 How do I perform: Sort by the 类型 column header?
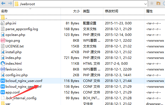[x=86, y=11]
